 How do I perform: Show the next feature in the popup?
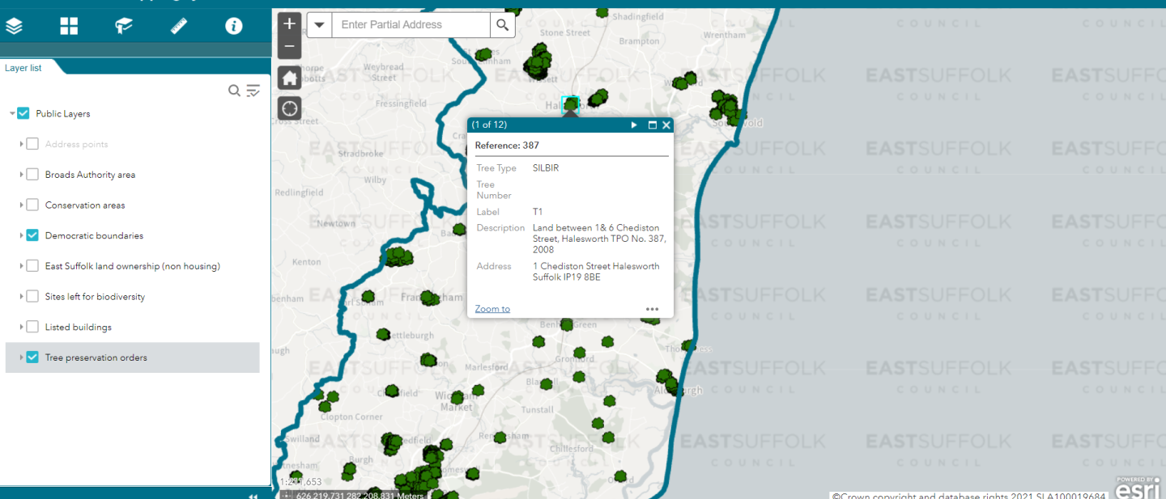pos(635,125)
